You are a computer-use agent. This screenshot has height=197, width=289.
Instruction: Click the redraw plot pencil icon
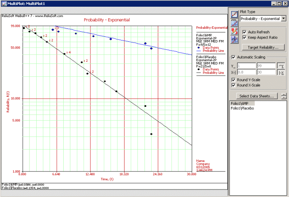click(x=234, y=31)
